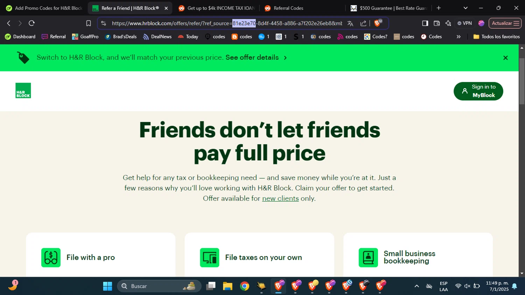Screen dimensions: 525x295
Task: Click the Brave Shields lion icon
Action: pos(378,23)
